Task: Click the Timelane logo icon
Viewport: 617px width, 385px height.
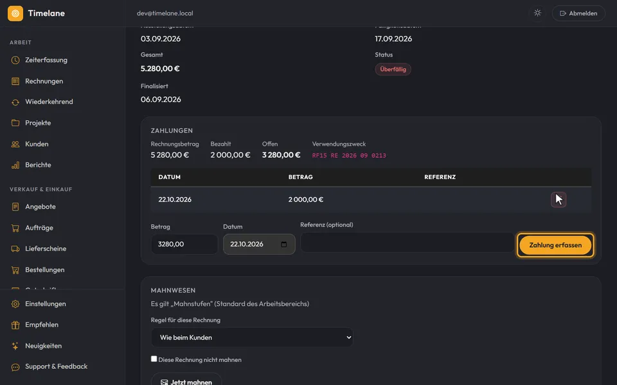Action: click(x=15, y=13)
